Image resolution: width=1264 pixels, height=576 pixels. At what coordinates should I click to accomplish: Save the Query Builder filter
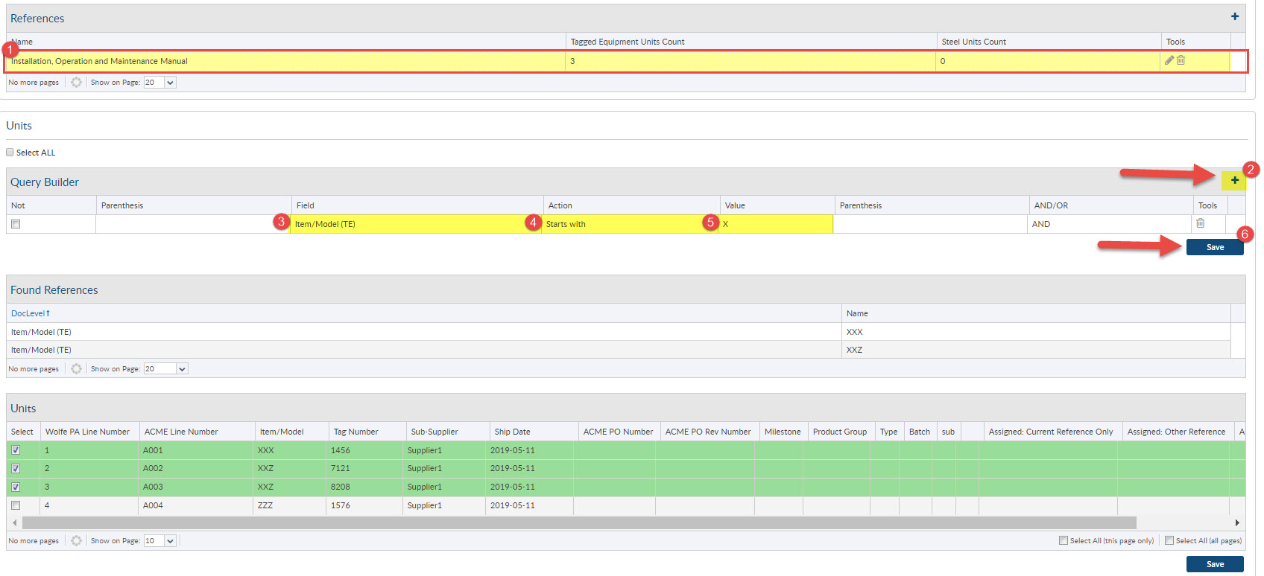[x=1215, y=247]
